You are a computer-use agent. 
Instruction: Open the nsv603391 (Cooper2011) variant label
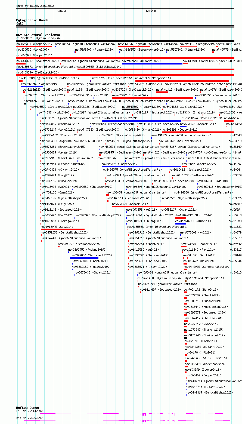(34, 44)
